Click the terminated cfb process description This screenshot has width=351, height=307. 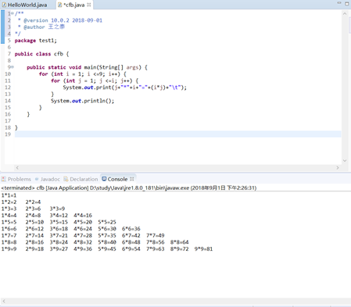[x=129, y=187]
